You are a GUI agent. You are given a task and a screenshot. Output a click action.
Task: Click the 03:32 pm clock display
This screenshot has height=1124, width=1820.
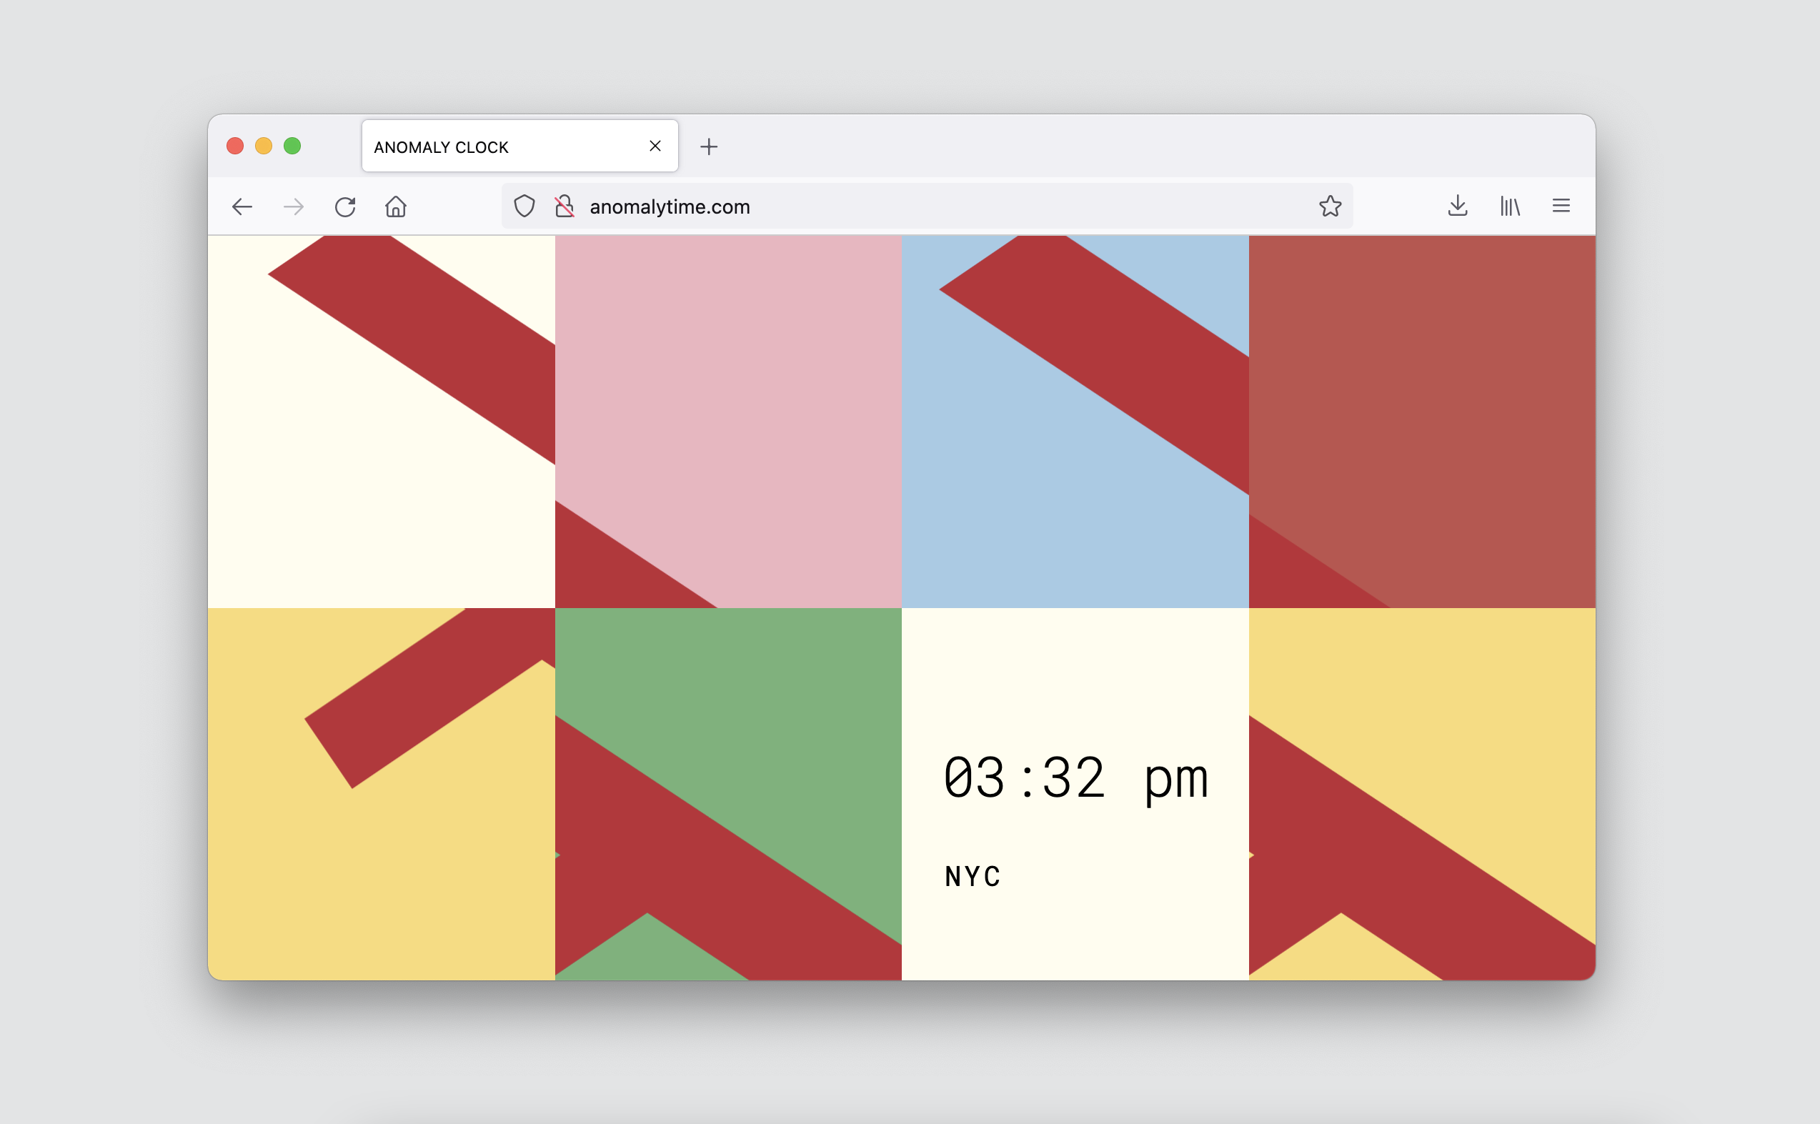tap(1075, 778)
